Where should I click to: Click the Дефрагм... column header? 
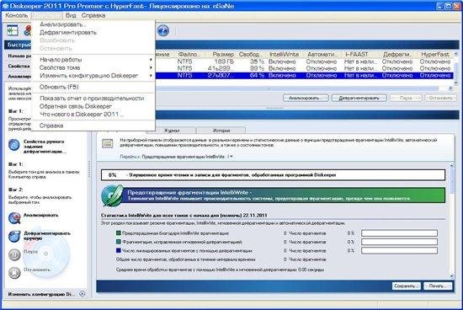(397, 55)
